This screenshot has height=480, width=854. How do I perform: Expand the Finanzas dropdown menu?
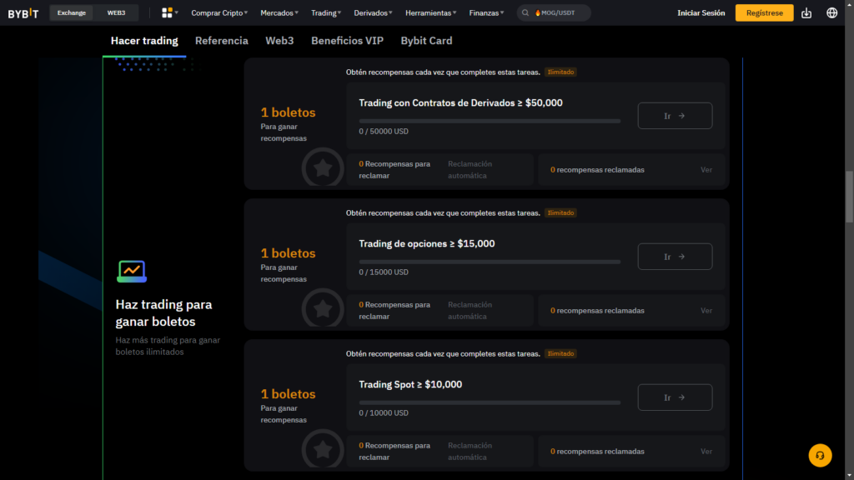[x=486, y=12]
